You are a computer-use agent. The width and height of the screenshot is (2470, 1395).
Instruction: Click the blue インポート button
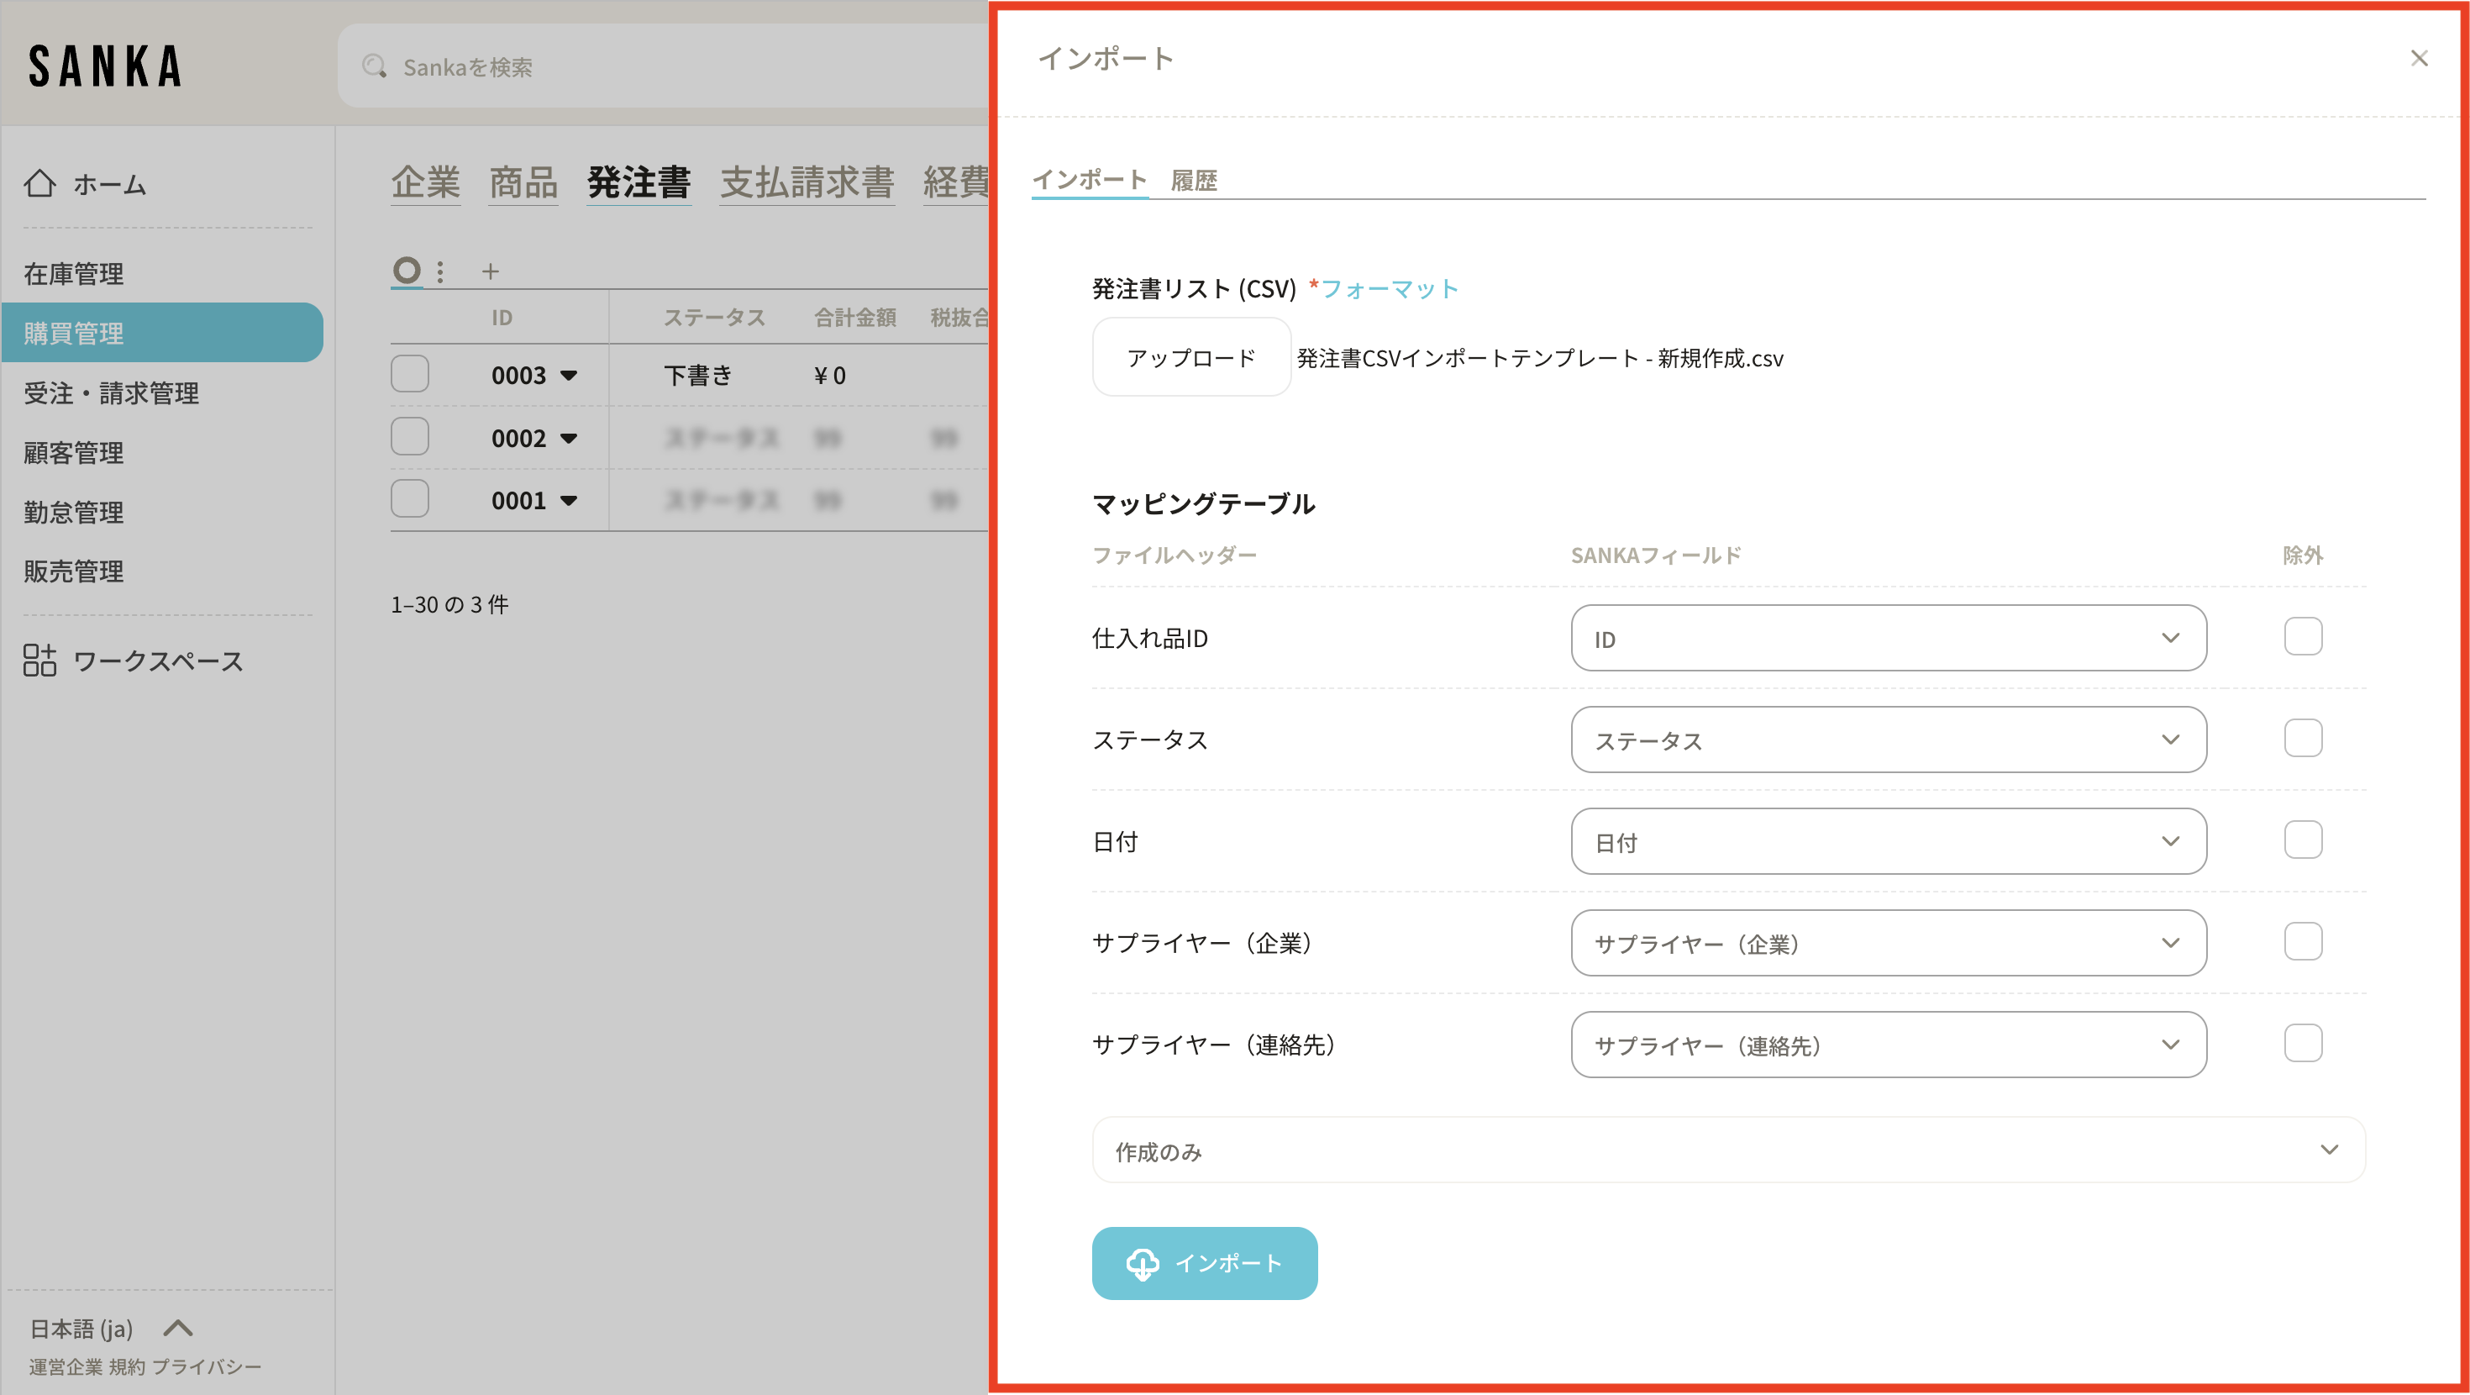[1204, 1262]
